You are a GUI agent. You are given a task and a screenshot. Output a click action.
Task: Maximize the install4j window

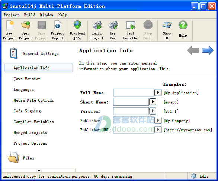(x=203, y=6)
